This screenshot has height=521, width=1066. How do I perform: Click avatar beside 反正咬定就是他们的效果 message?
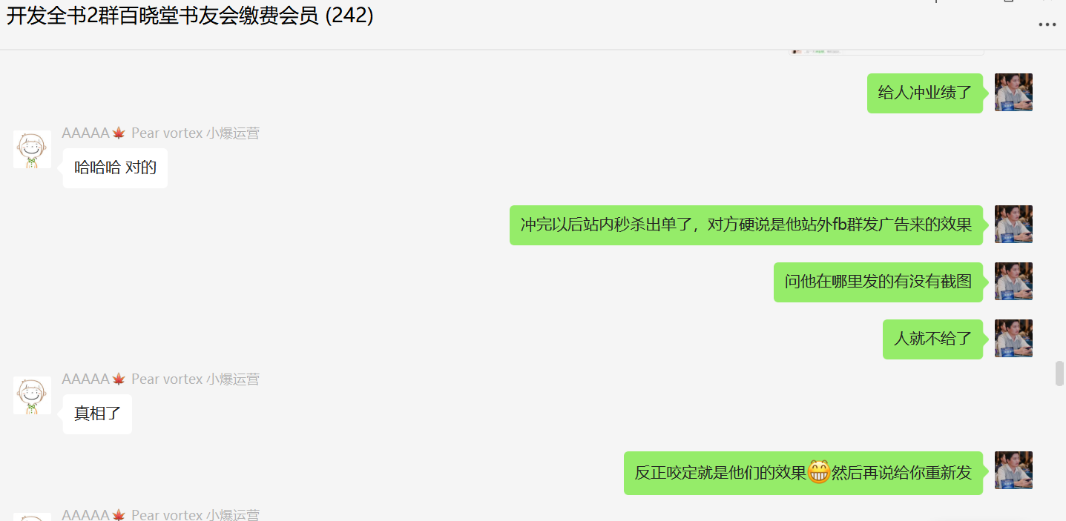point(1013,471)
